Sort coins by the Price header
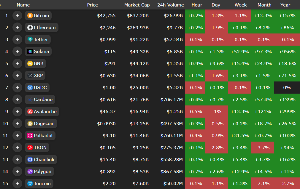The image size is (300, 189). pos(92,5)
